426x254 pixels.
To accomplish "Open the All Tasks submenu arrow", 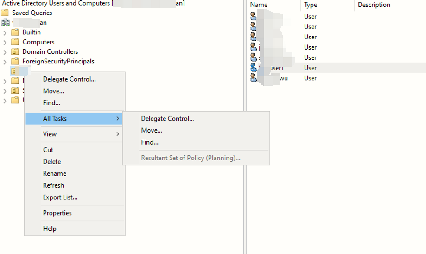I will point(118,119).
